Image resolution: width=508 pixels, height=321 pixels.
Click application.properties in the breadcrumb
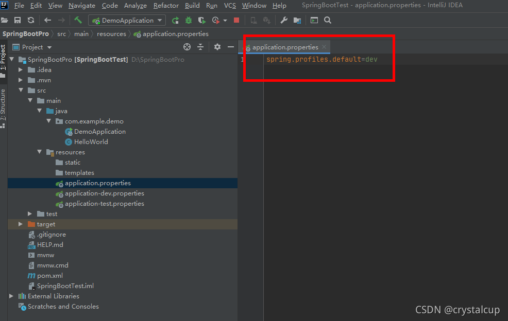pos(175,34)
